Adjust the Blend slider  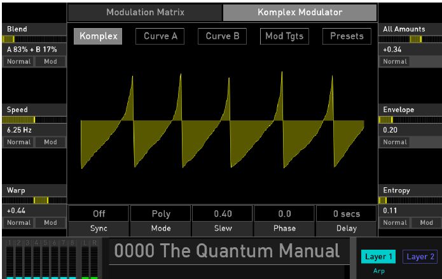(x=32, y=39)
